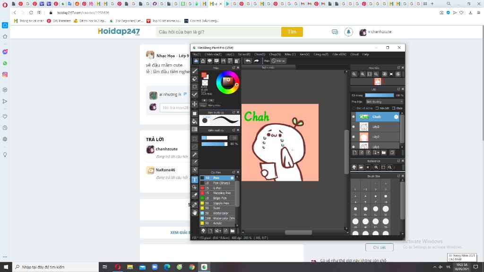The width and height of the screenshot is (484, 272).
Task: Open Chrome from the taskbar
Action: point(192,267)
